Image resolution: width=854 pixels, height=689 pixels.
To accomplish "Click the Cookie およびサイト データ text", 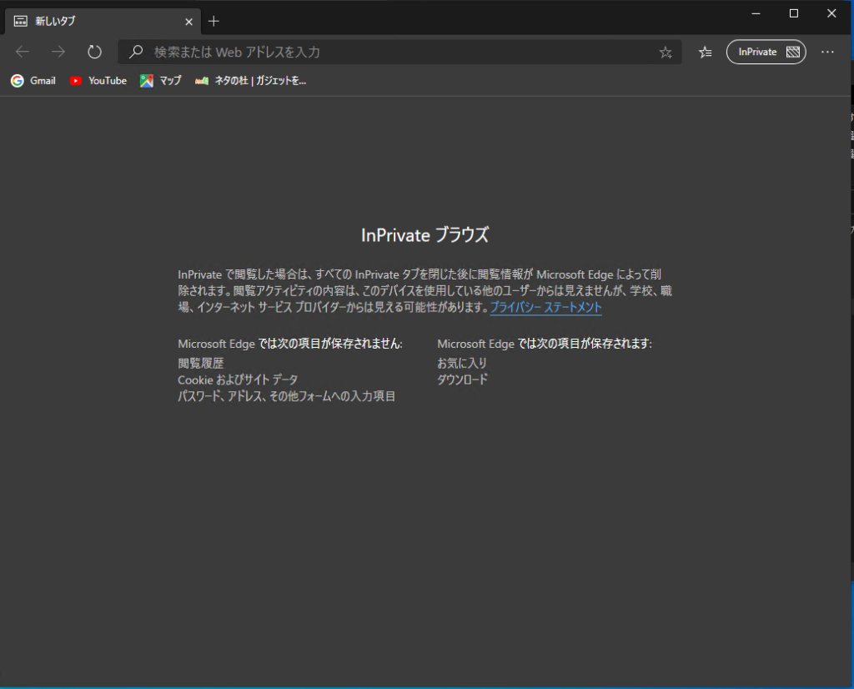I will pos(238,380).
